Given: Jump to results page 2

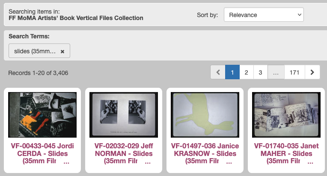Looking at the screenshot, I should pyautogui.click(x=247, y=72).
